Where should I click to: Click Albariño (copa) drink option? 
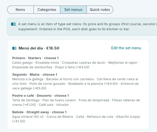click(x=128, y=117)
